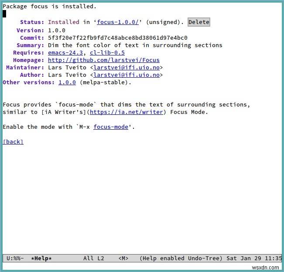Image resolution: width=284 pixels, height=272 pixels.
Task: Click the name Lars Tveito in Maintainer line
Action: click(x=67, y=68)
